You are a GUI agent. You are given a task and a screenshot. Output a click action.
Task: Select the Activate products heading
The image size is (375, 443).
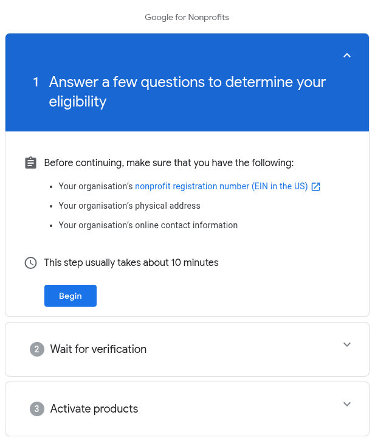[x=94, y=409]
